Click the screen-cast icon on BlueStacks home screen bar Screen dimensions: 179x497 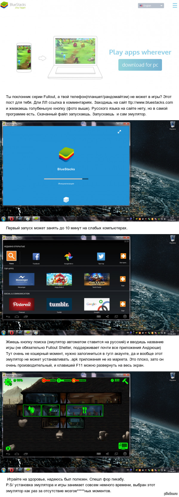(x=116, y=317)
